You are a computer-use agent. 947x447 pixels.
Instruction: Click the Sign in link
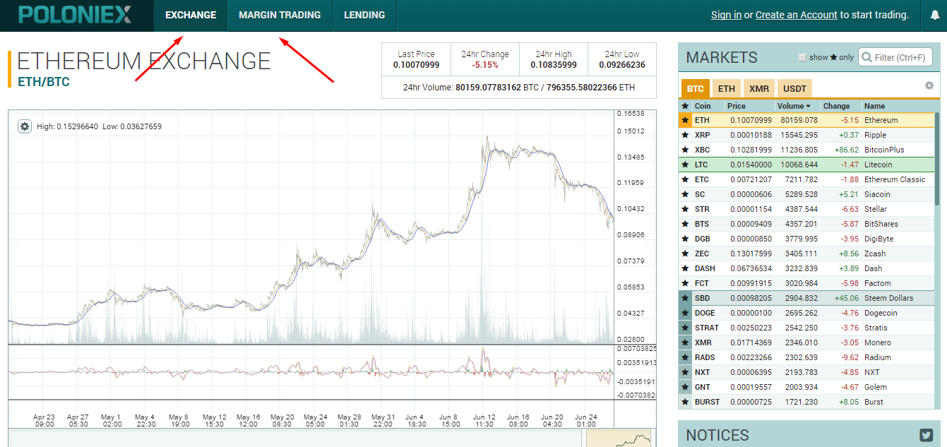(x=726, y=15)
